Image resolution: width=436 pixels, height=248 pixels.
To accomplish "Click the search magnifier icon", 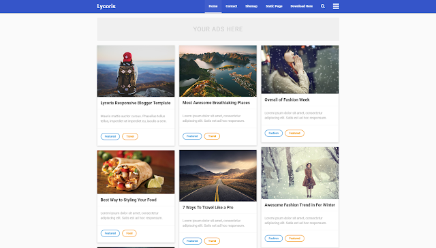I will pyautogui.click(x=322, y=6).
